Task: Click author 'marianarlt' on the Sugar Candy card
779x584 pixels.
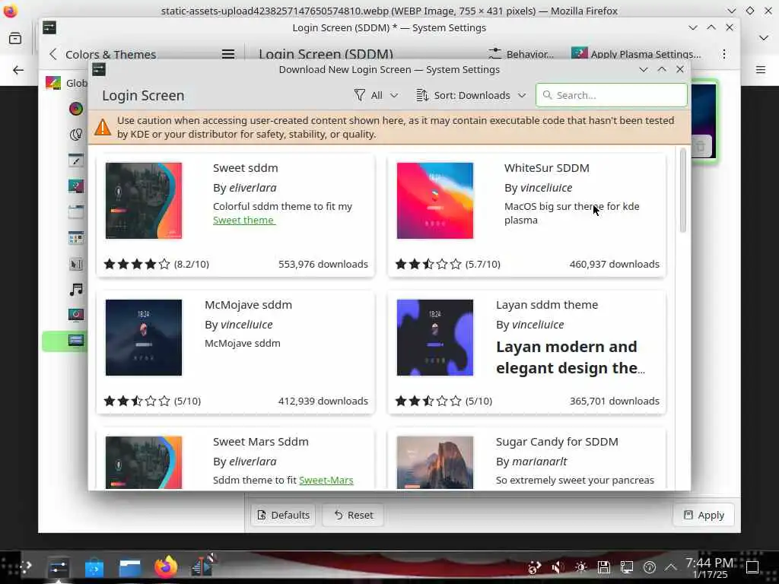Action: [539, 462]
